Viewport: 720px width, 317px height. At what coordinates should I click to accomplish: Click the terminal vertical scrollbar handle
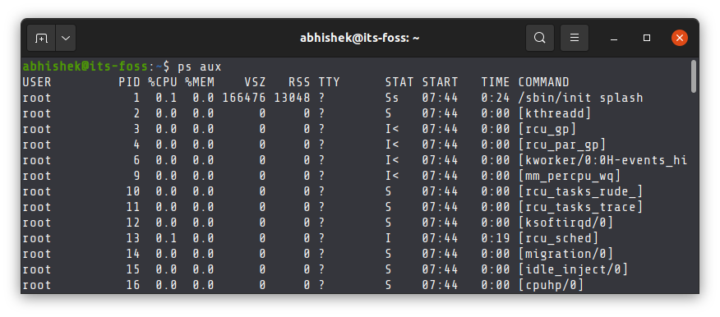point(694,76)
